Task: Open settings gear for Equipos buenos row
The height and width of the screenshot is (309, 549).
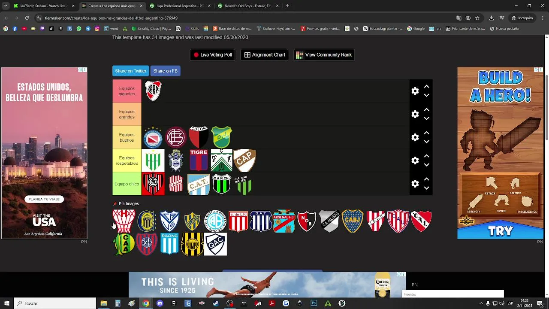Action: [x=415, y=137]
